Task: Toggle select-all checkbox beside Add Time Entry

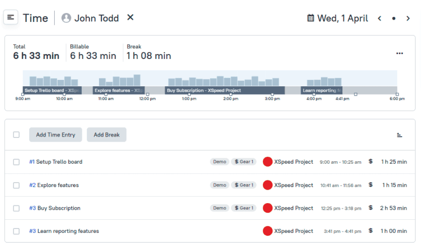Action: pos(17,135)
